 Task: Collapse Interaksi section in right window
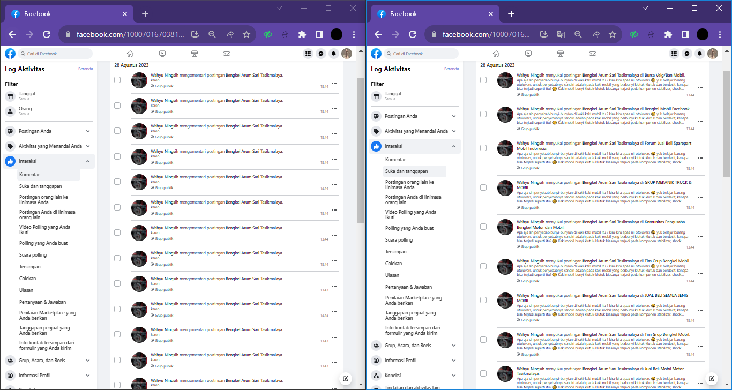click(x=415, y=146)
